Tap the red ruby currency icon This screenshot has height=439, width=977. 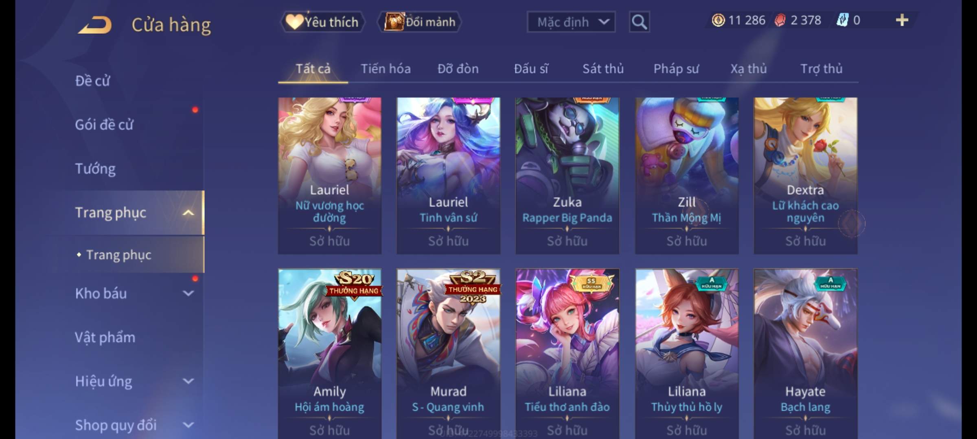click(x=780, y=20)
